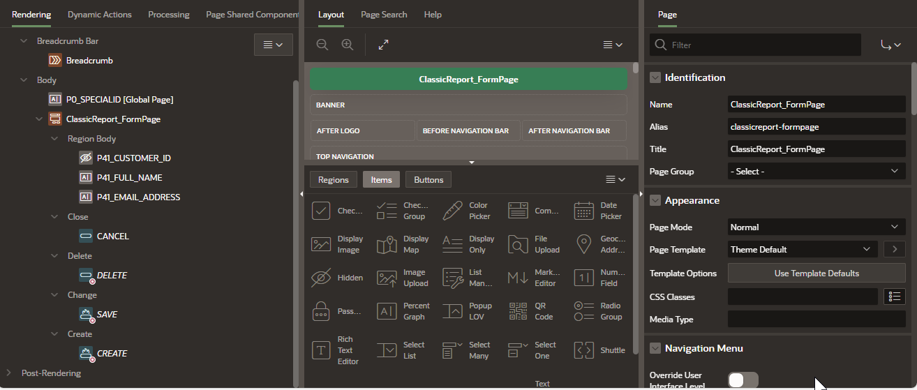Choose the Percent Graph item icon

(x=387, y=311)
